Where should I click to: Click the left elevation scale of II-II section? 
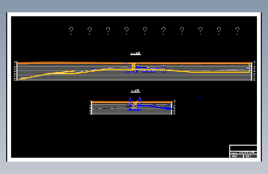pos(15,71)
